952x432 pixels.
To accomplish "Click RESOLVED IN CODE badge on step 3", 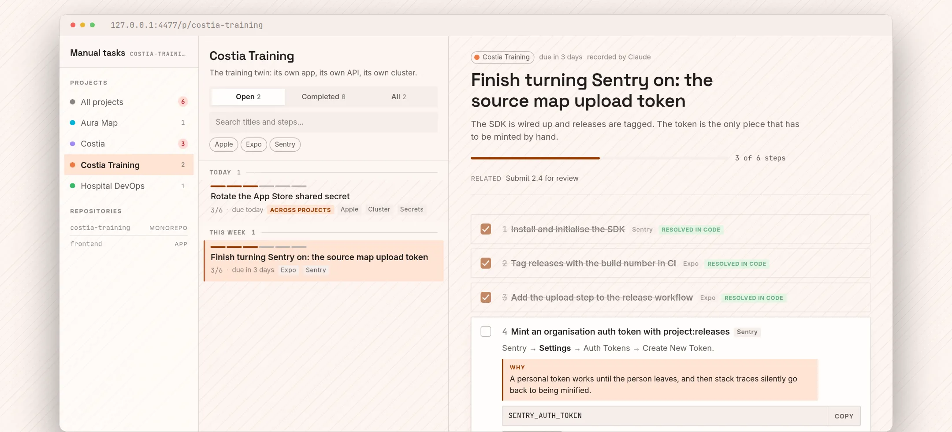I will pyautogui.click(x=754, y=298).
